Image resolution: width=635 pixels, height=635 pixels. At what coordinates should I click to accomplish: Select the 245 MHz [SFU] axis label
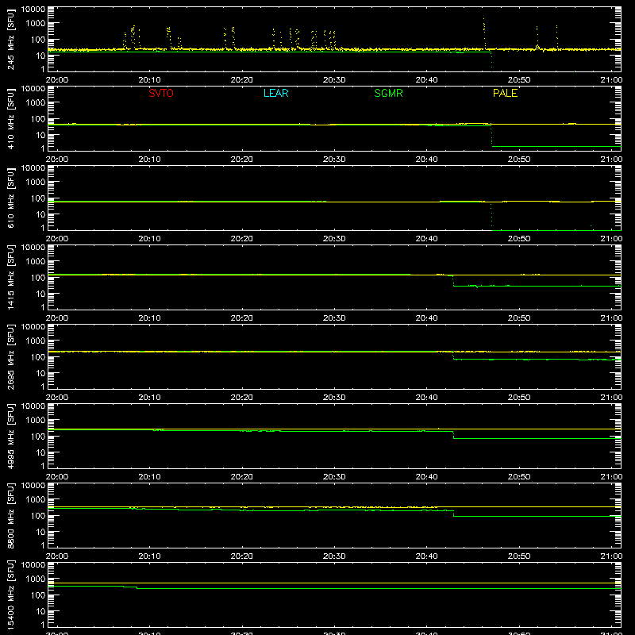(x=11, y=40)
